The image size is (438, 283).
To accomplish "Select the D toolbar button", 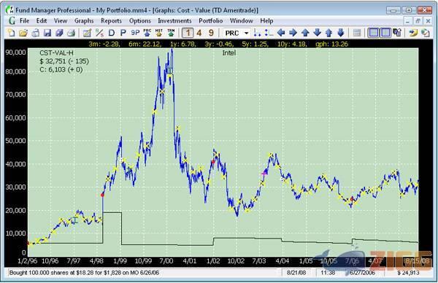I will tap(112, 33).
